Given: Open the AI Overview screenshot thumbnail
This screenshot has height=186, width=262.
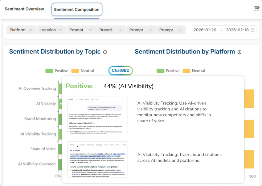Looking at the screenshot, I should 97,160.
